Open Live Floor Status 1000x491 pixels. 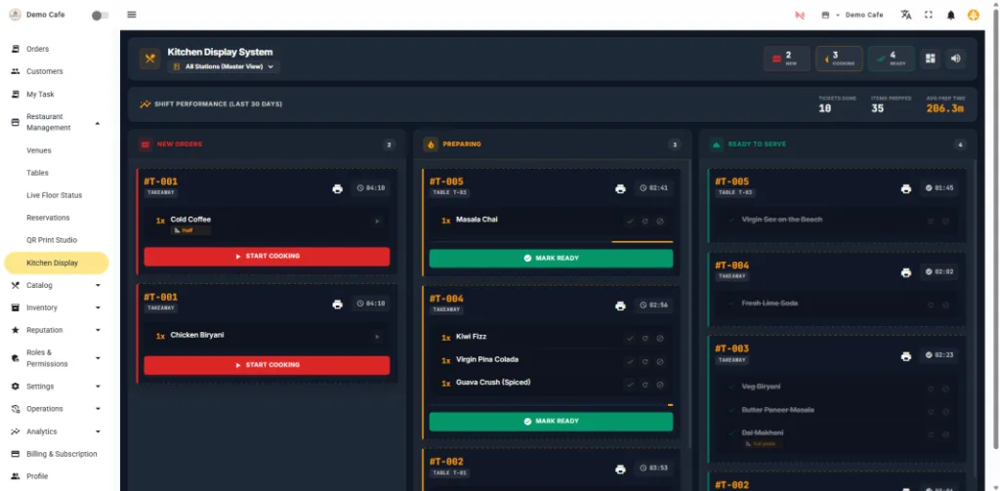coord(56,195)
